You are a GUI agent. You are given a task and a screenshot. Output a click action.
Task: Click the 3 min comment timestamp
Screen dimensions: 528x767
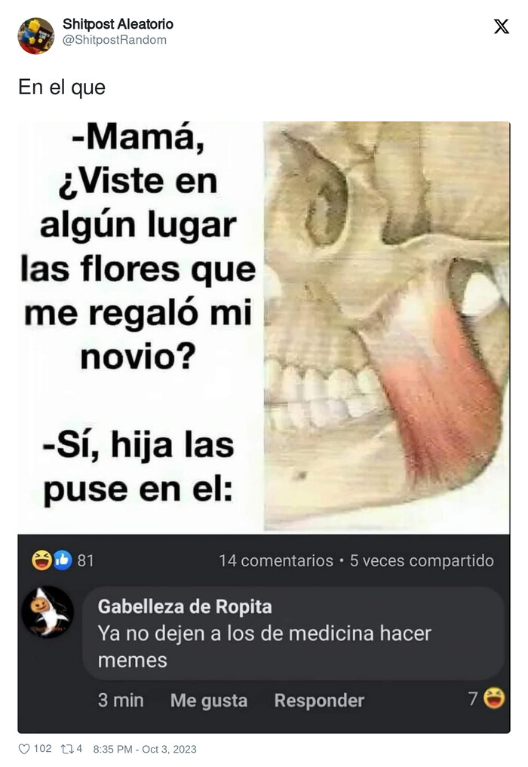[x=121, y=700]
